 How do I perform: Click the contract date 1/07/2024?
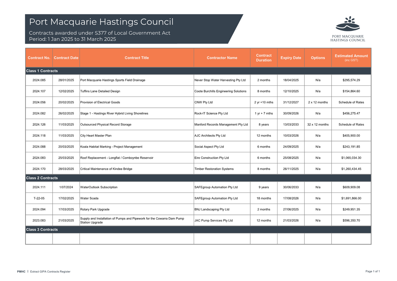(66, 187)
